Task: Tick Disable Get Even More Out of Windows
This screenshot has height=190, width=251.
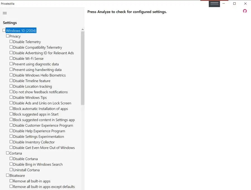Action: click(11, 147)
